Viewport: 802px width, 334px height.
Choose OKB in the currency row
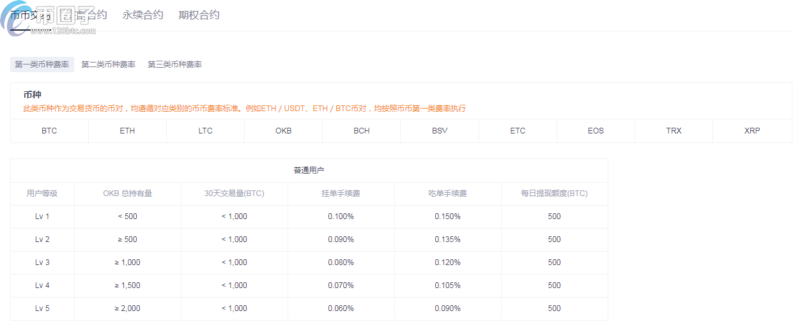click(x=283, y=131)
